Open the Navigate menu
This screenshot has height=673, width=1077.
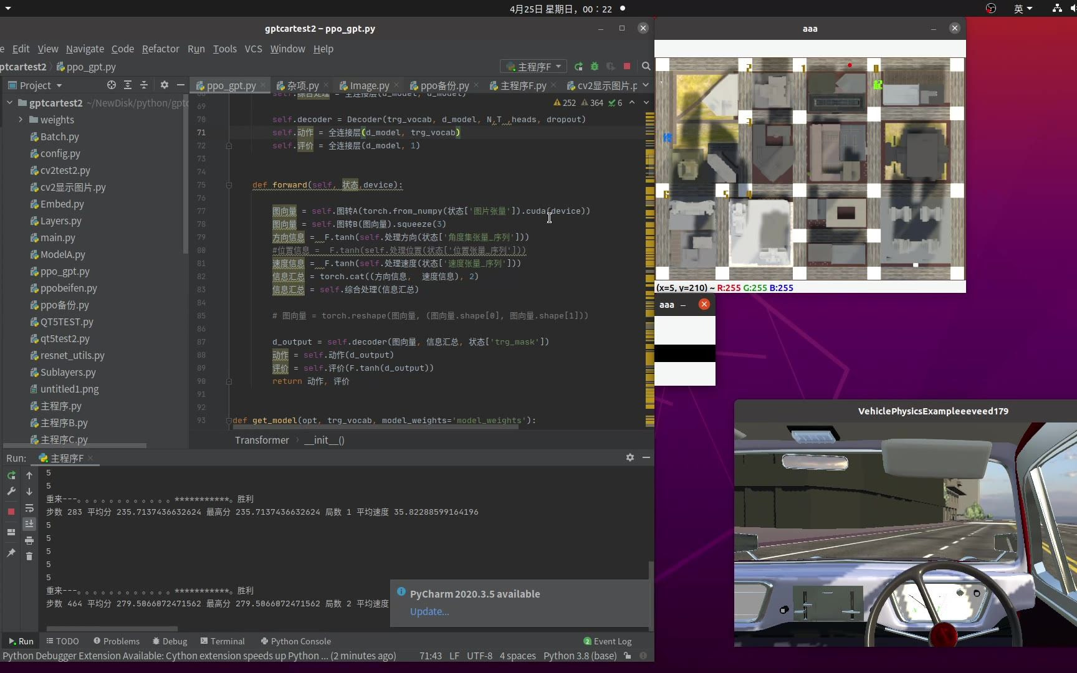point(85,49)
